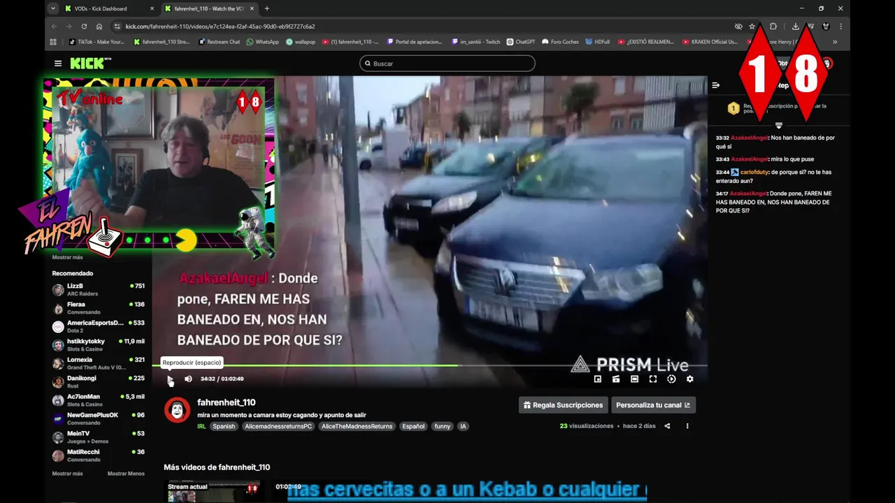Open the three-dot video options menu
Screen dimensions: 895x503
coord(687,426)
